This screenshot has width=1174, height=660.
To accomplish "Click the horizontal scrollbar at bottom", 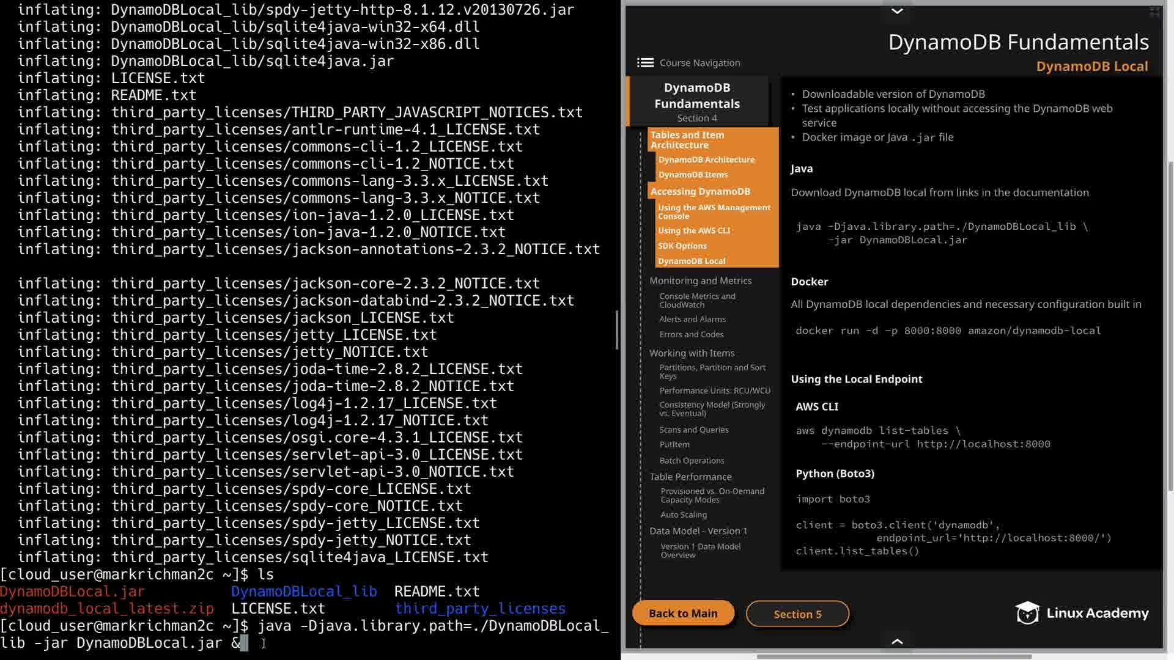I will [x=894, y=656].
